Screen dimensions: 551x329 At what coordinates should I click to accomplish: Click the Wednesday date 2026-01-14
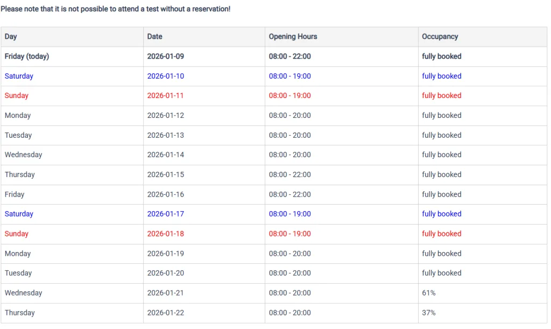click(165, 155)
